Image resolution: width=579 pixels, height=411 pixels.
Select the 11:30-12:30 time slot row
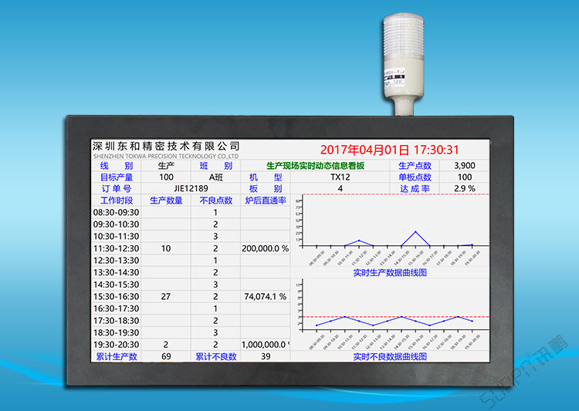tap(117, 249)
